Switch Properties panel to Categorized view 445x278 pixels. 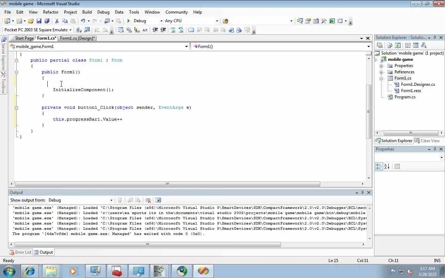[379, 167]
